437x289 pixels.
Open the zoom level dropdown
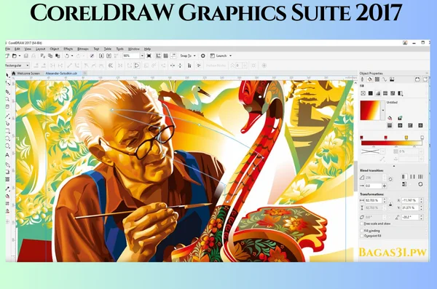point(142,56)
